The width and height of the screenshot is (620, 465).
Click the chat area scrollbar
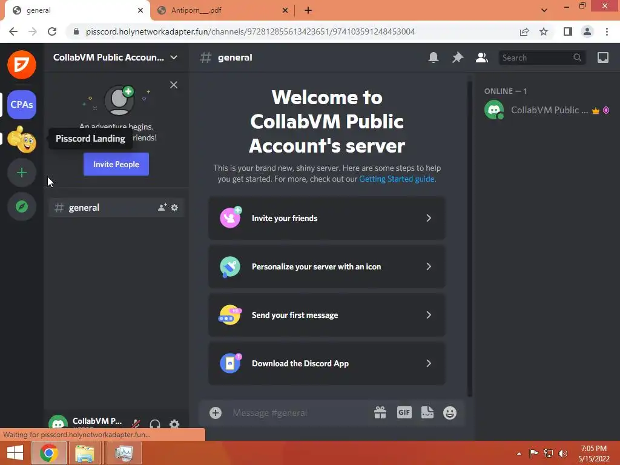(x=470, y=239)
